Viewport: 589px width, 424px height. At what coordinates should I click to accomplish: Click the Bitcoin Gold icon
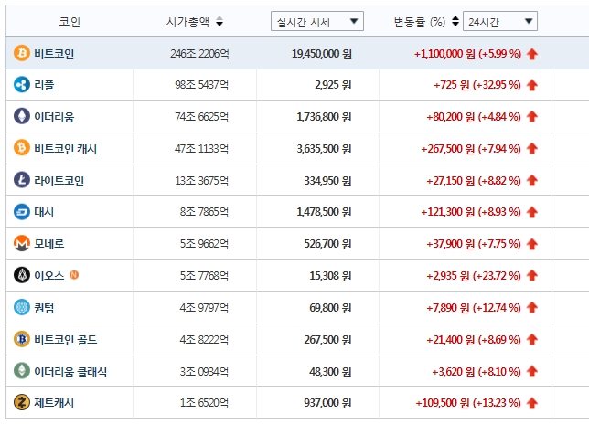[22, 339]
